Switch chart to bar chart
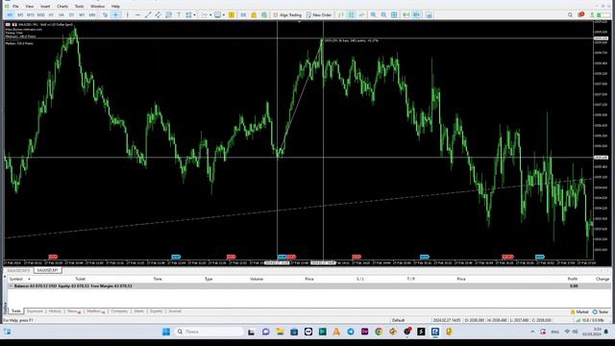Screen dimensions: 615x346 341,15
